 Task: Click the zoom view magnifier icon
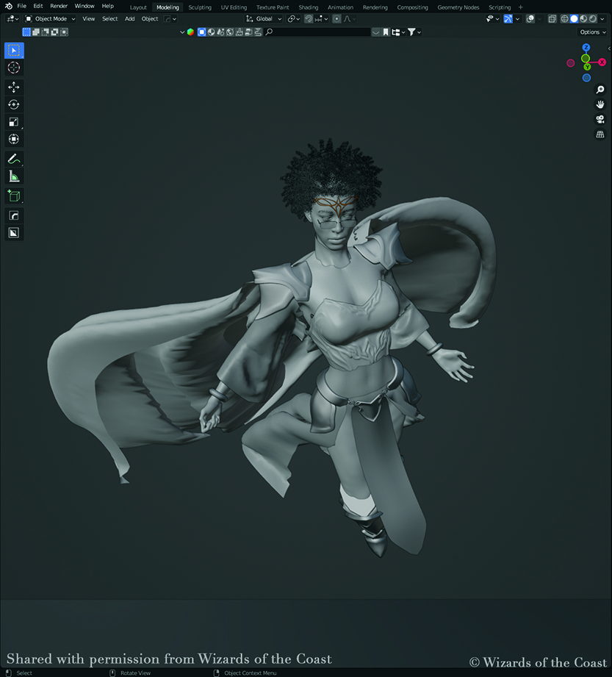click(x=600, y=90)
